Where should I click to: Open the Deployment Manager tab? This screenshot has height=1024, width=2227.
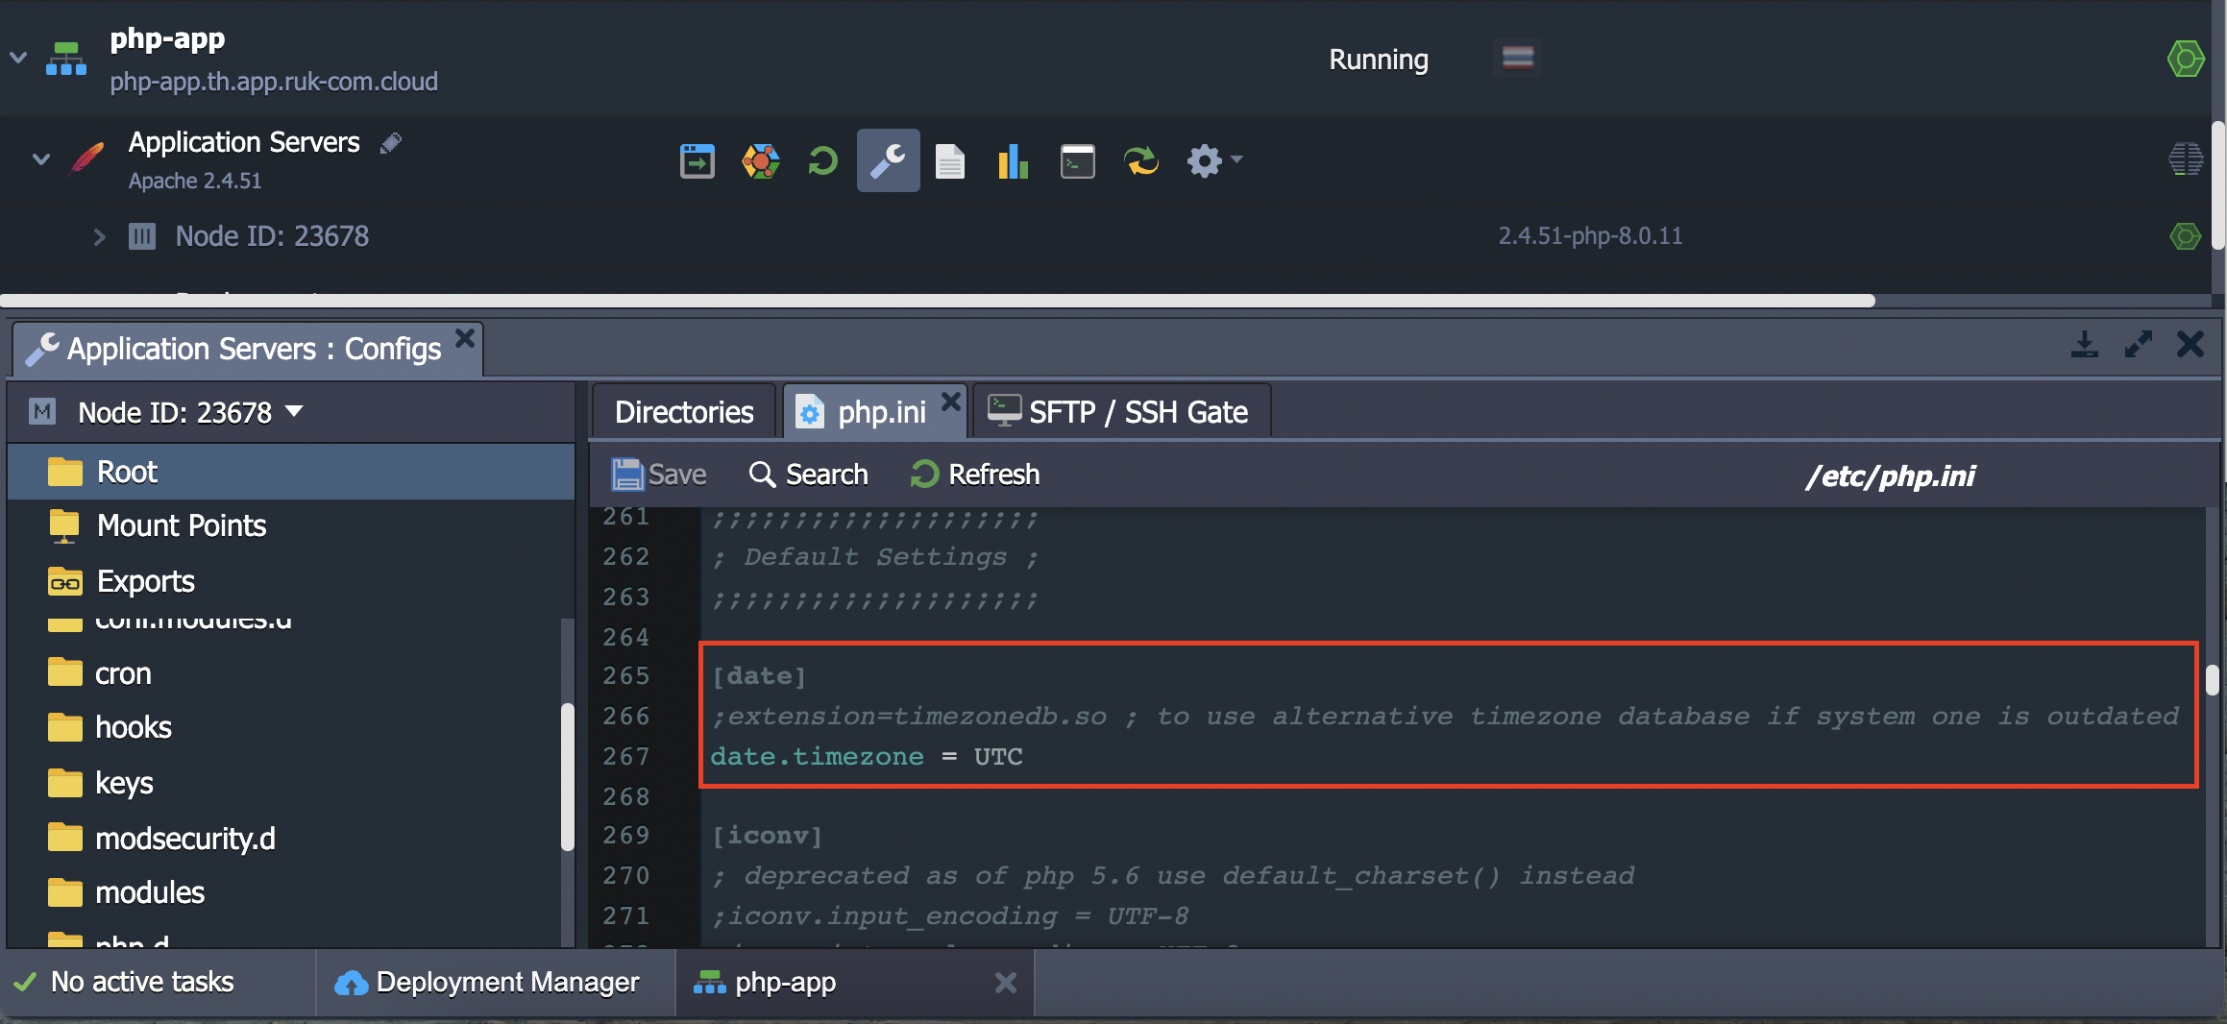(x=487, y=982)
